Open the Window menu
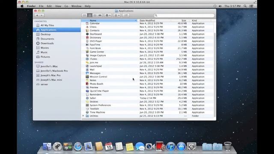 coord(76,6)
